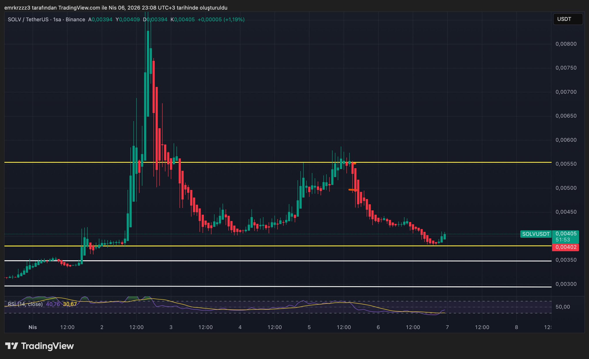Click the Nis date label on time axis
Viewport: 589px width, 359px height.
tap(33, 327)
